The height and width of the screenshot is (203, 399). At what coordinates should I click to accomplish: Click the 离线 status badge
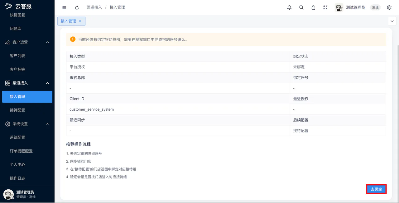[x=375, y=7]
